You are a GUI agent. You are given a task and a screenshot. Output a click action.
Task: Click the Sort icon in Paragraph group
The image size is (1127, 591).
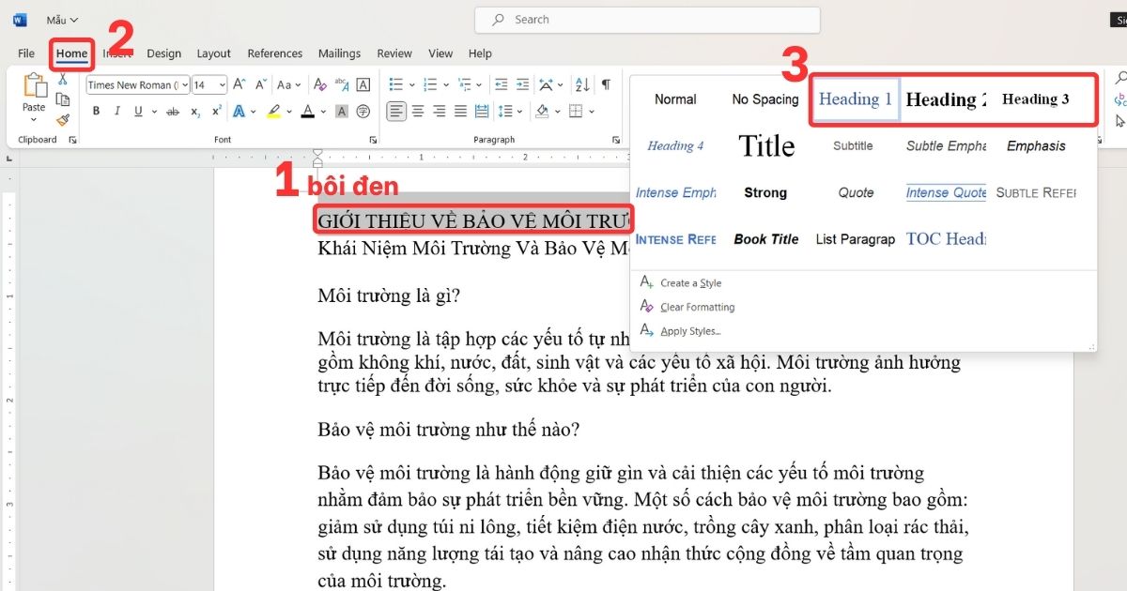pos(582,85)
